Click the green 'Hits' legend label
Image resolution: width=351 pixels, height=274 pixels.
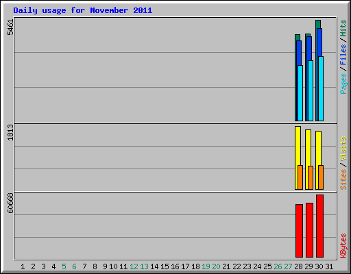(343, 28)
